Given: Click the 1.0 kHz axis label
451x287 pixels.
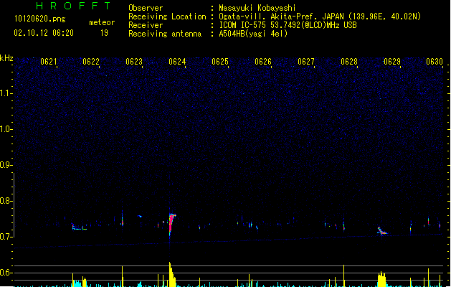Looking at the screenshot, I should [6, 129].
